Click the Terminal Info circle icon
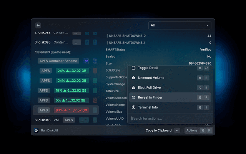The height and width of the screenshot is (154, 246). pos(133,107)
